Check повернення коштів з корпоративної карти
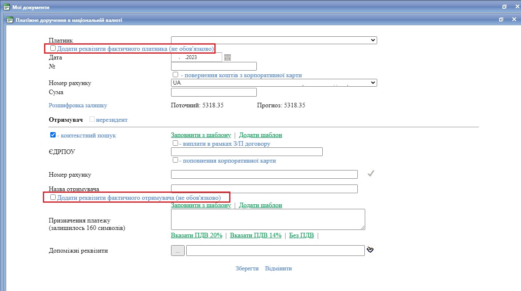This screenshot has width=521, height=291. (x=176, y=75)
